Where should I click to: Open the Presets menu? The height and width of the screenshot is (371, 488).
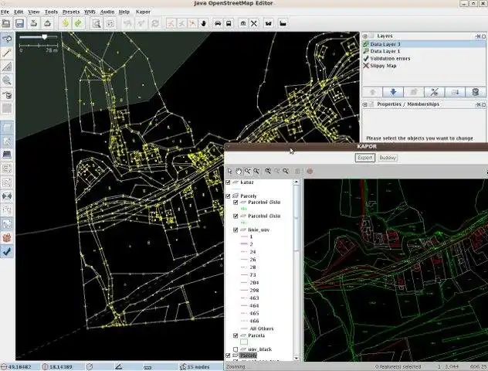(x=71, y=12)
